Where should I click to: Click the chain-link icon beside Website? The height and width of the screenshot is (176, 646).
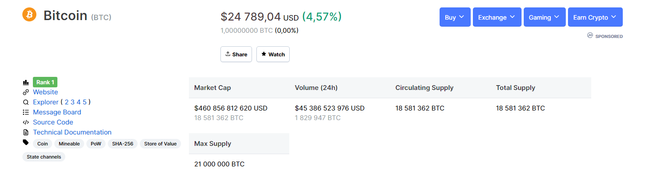(25, 92)
